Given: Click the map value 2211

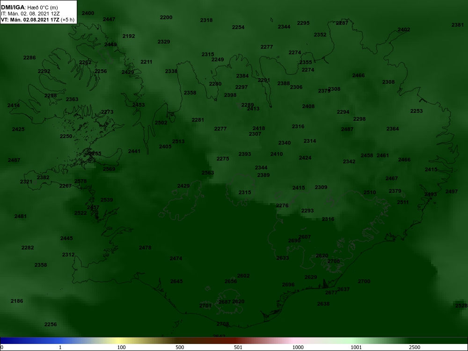Looking at the screenshot, I should tap(146, 62).
